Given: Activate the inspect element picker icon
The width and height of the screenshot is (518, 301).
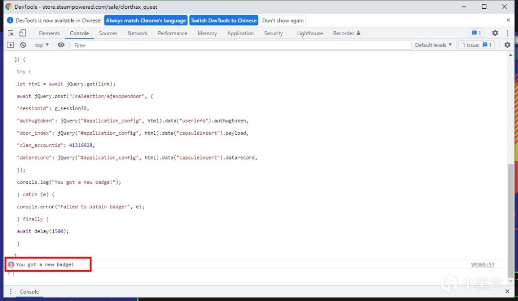Looking at the screenshot, I should click(x=11, y=33).
